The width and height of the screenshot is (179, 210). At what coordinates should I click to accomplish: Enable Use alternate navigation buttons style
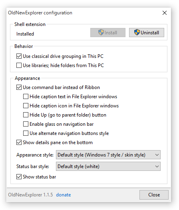point(26,133)
